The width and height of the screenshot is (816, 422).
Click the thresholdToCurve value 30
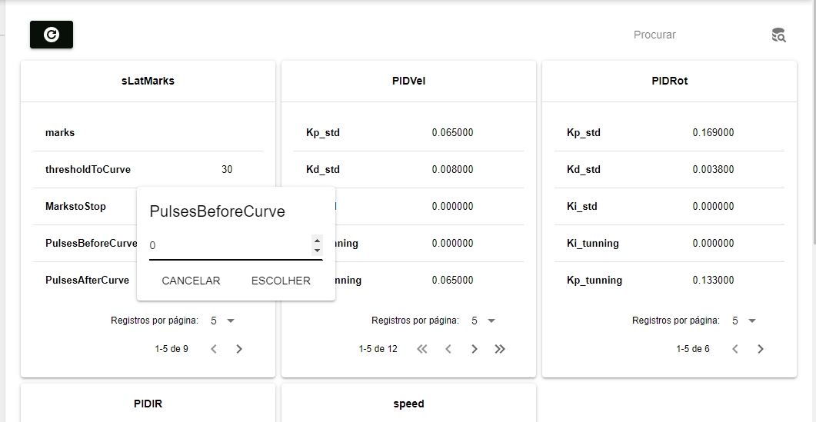coord(227,170)
